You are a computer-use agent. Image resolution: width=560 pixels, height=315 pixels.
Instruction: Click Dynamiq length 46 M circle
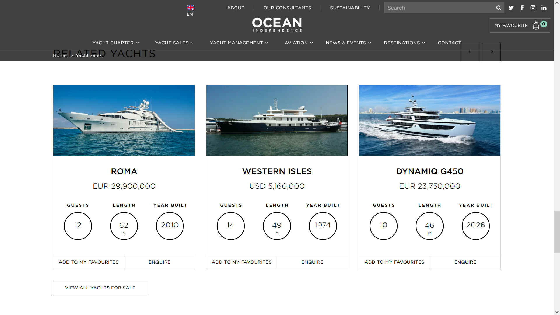[430, 226]
